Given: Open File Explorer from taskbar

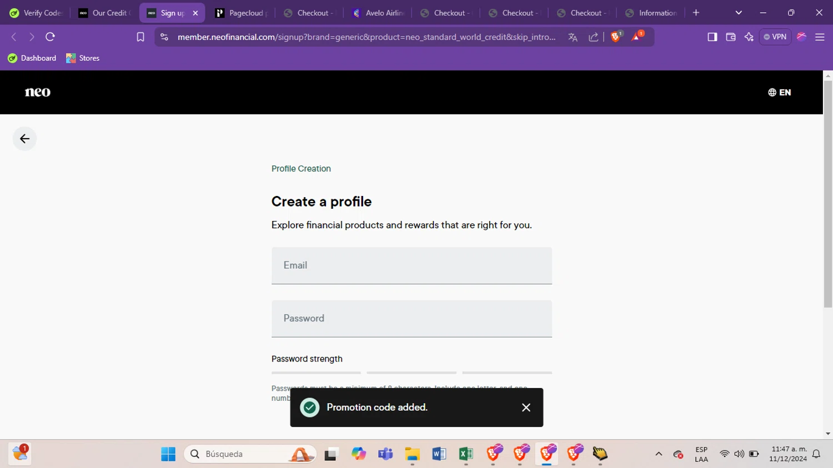Looking at the screenshot, I should 412,454.
